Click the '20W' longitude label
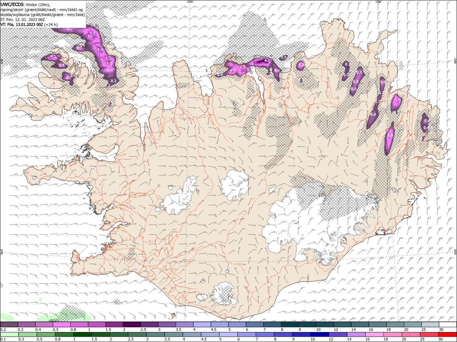The height and width of the screenshot is (342, 457). [190, 1]
